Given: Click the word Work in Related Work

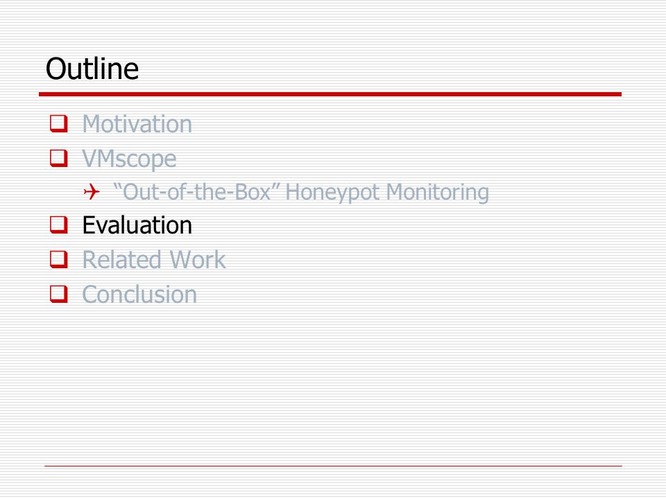Looking at the screenshot, I should click(x=198, y=260).
